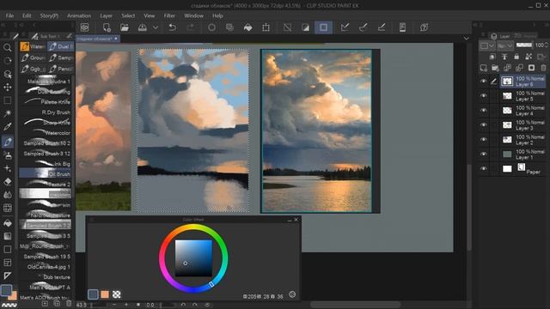Open the blending mode dropdown
550x309 pixels.
[505, 45]
